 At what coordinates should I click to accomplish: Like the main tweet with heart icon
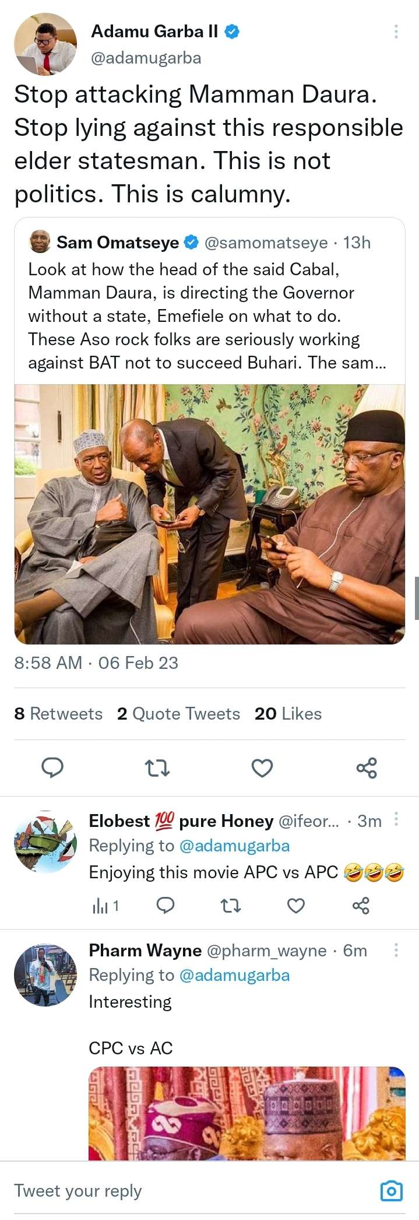click(x=262, y=768)
